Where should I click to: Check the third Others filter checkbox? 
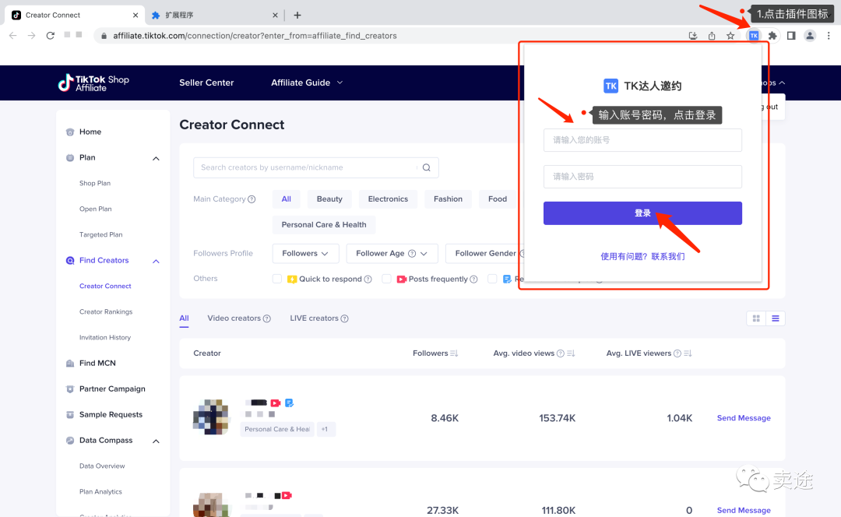(492, 279)
